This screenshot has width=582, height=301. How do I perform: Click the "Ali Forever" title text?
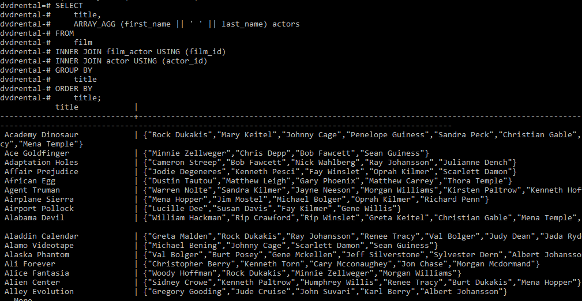29,264
